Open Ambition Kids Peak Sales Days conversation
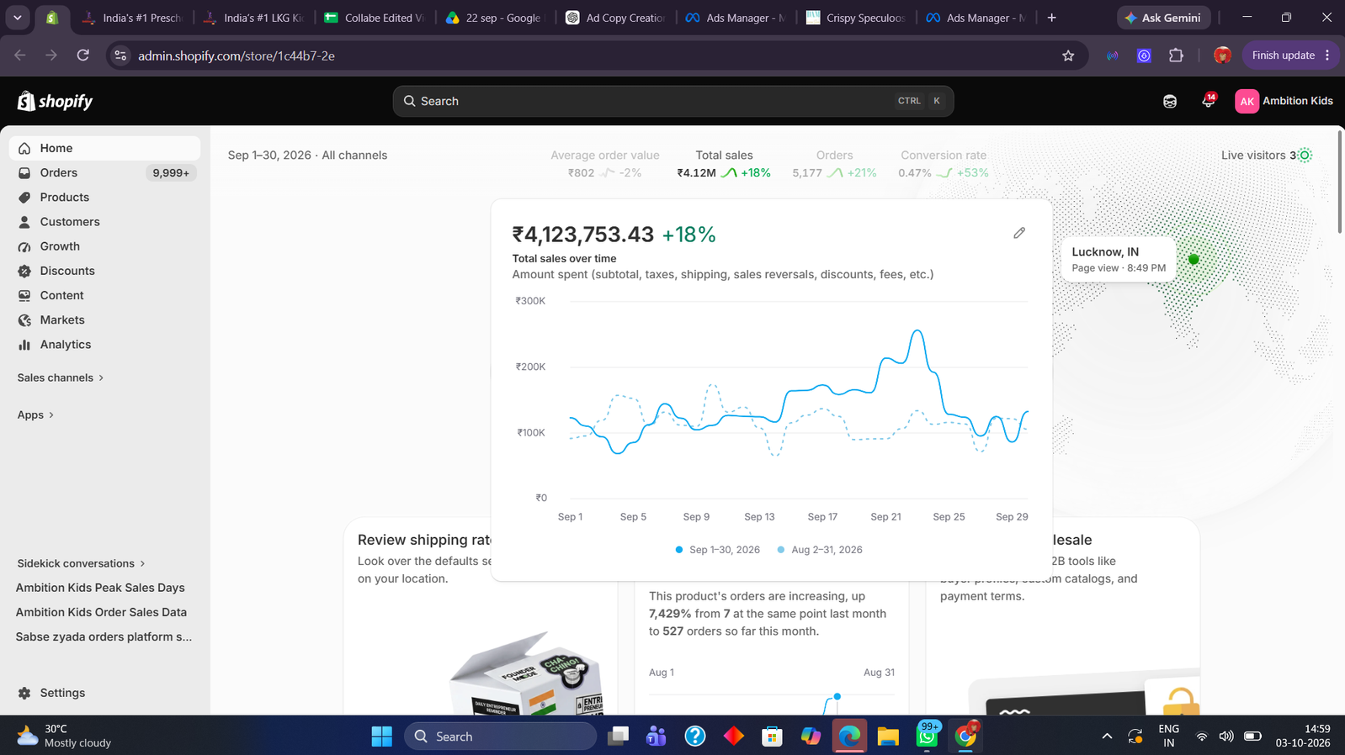 100,588
